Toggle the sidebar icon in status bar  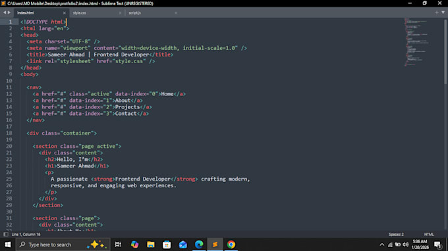[6, 234]
